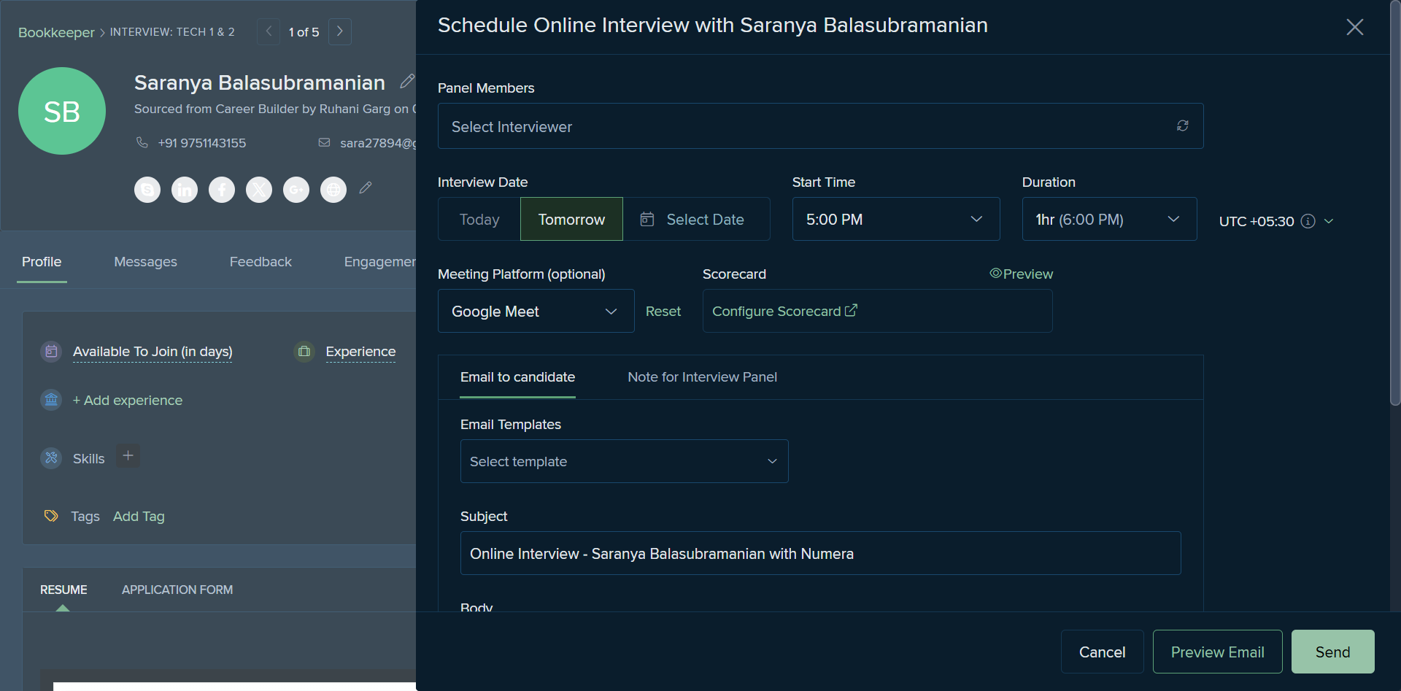Close the Schedule Online Interview dialog
Image resolution: width=1401 pixels, height=691 pixels.
pyautogui.click(x=1355, y=27)
